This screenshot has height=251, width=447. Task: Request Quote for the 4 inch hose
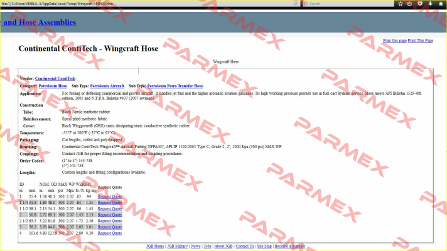[x=110, y=233]
